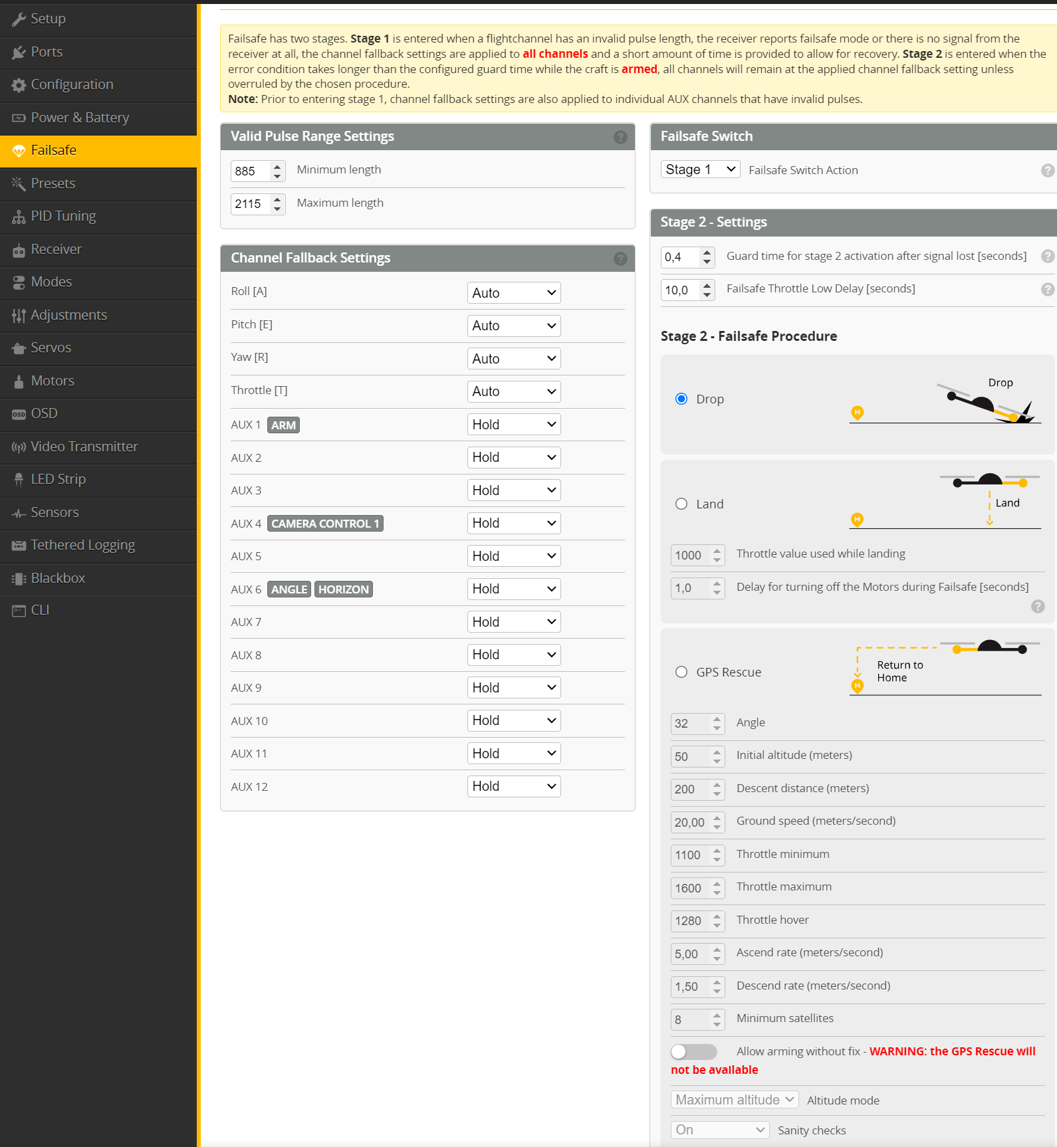Click the Minimum length input field
This screenshot has height=1147, width=1057.
251,171
